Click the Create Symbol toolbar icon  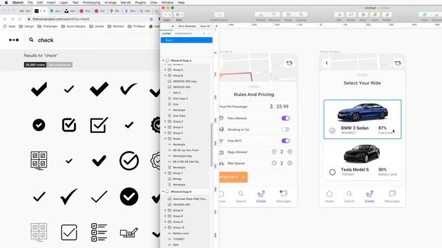pos(220,14)
